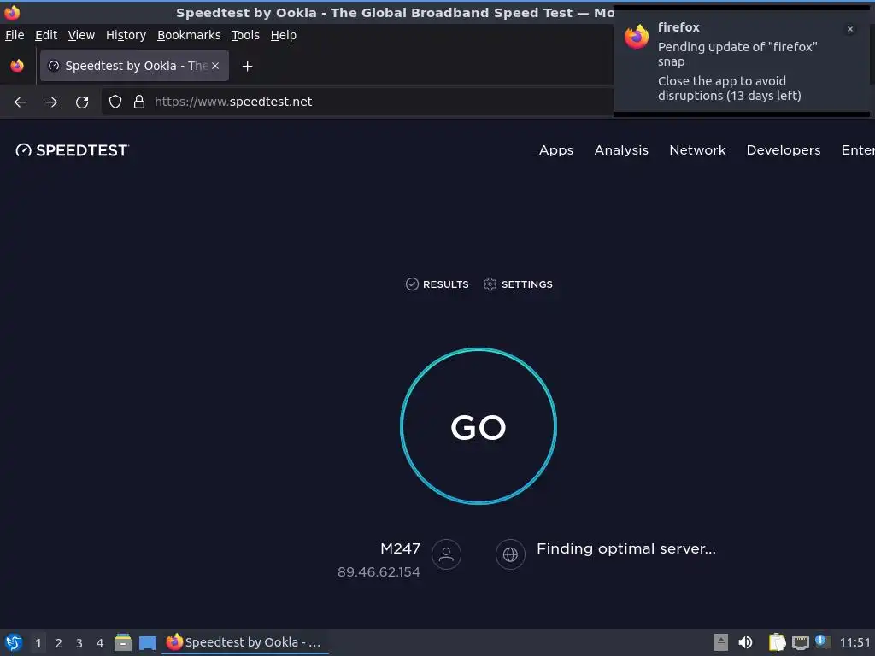Viewport: 875px width, 656px height.
Task: Switch to workspace 2
Action: [59, 643]
